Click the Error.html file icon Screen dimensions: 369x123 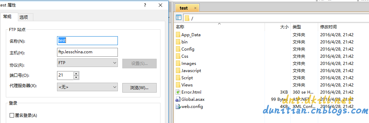[178, 92]
